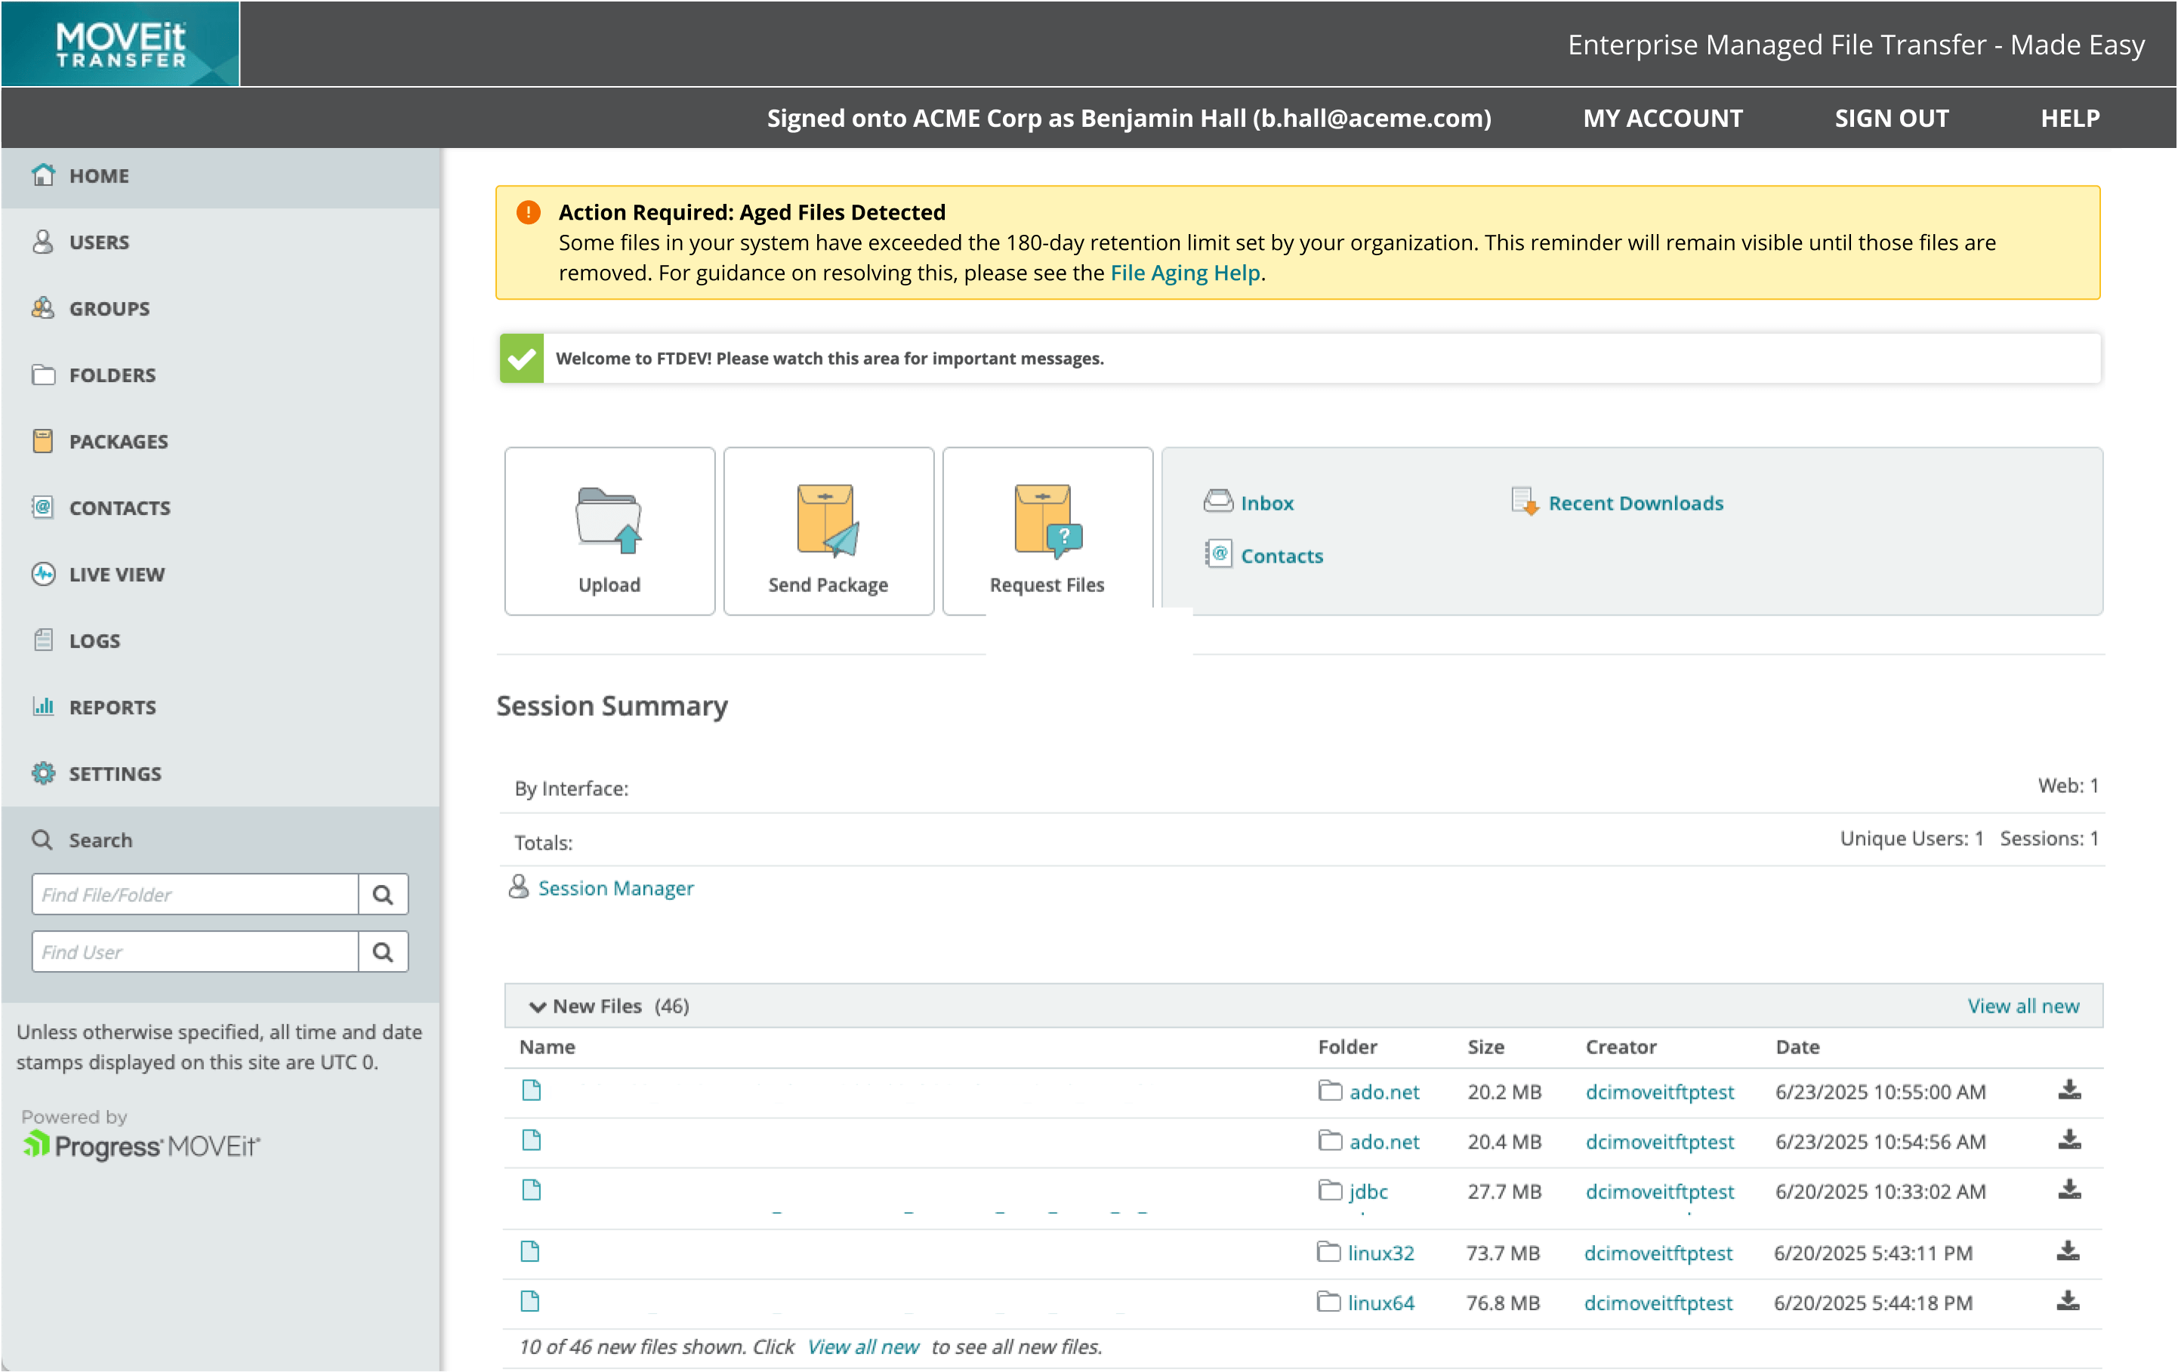Focus the Find File/Folder input field
This screenshot has height=1372, width=2178.
pos(195,893)
